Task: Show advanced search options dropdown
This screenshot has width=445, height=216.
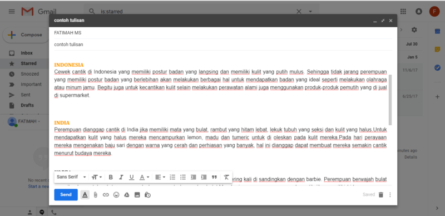Action: [310, 11]
